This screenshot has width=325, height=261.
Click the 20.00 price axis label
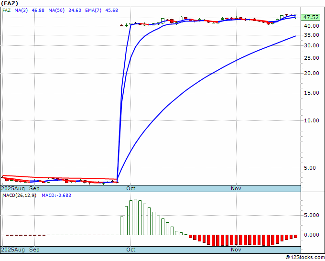click(x=312, y=73)
